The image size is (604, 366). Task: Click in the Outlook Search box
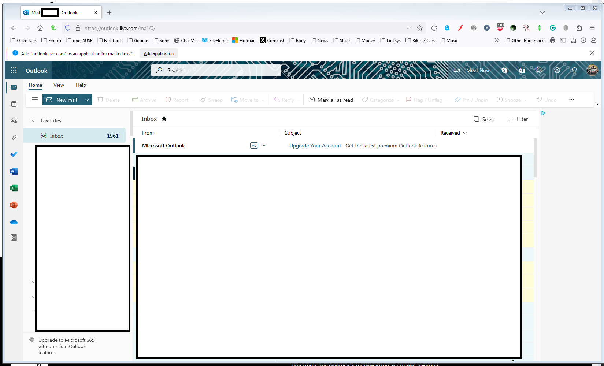[x=216, y=70]
